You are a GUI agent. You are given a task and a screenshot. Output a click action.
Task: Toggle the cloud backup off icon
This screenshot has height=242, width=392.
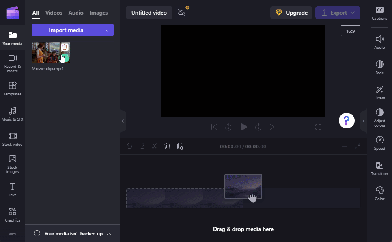pyautogui.click(x=182, y=13)
